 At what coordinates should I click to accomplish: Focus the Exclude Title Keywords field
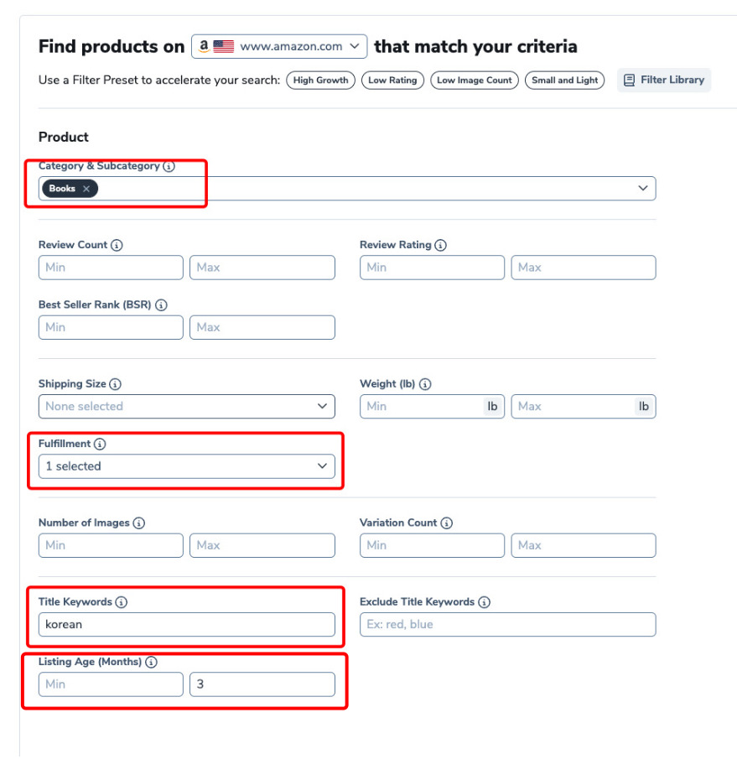(507, 625)
